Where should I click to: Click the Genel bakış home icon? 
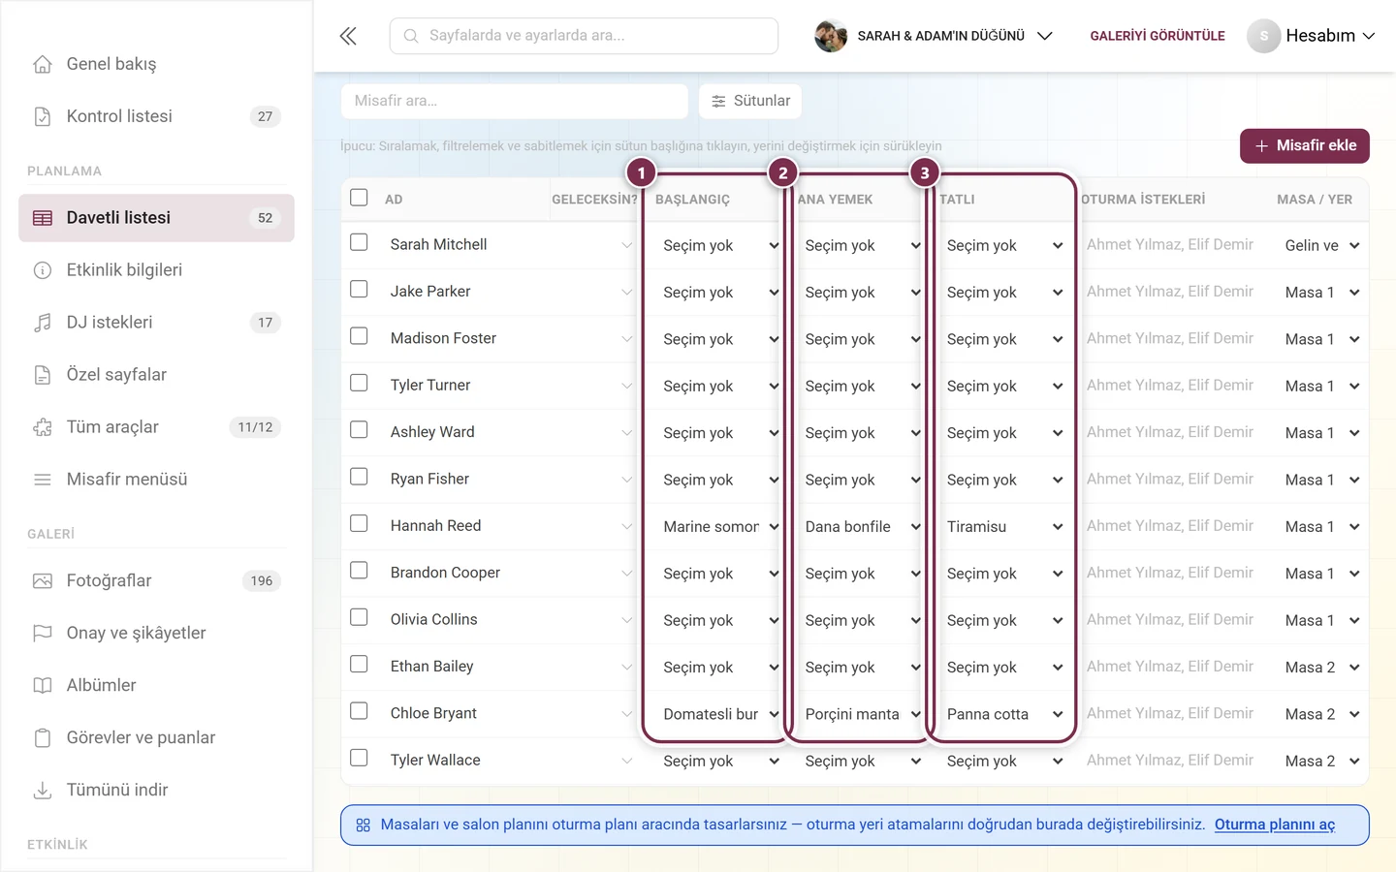point(43,64)
